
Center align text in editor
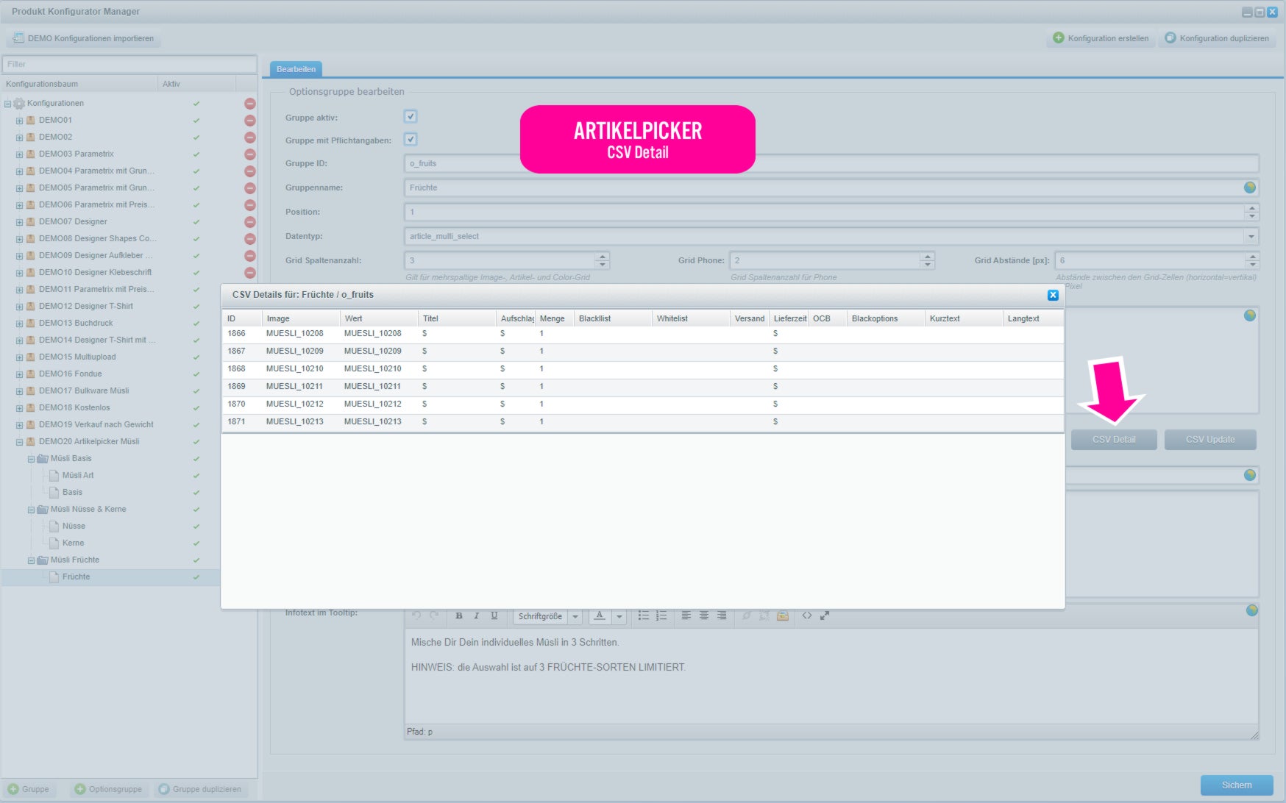coord(704,616)
